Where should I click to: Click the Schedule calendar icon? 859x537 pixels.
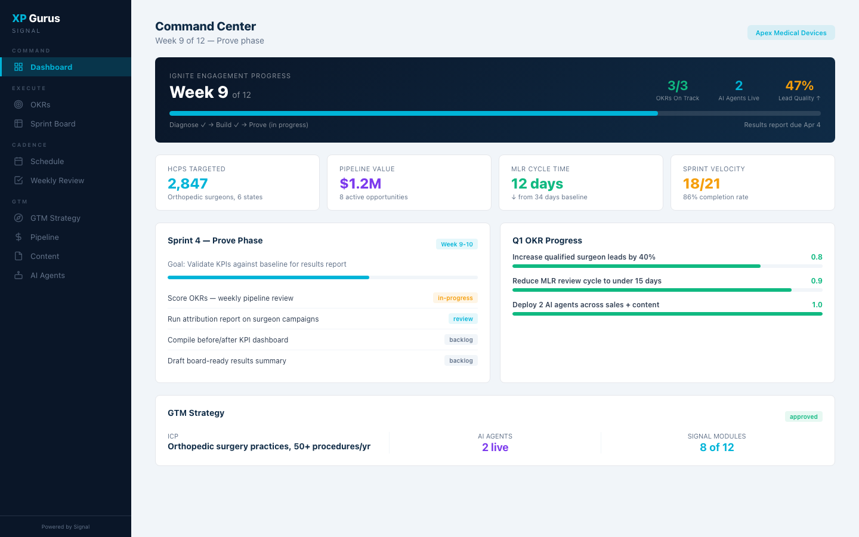click(x=18, y=161)
